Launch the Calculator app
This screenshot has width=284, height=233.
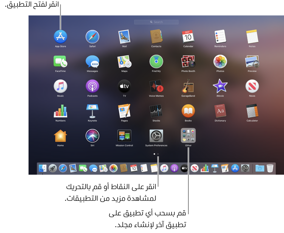[252, 111]
